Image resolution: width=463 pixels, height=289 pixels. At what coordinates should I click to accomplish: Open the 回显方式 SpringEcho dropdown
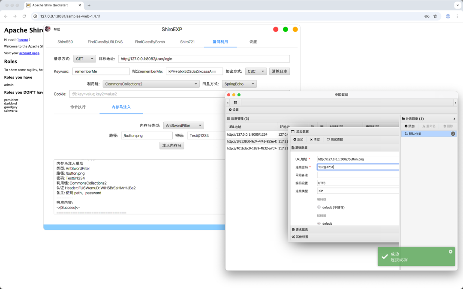point(239,84)
